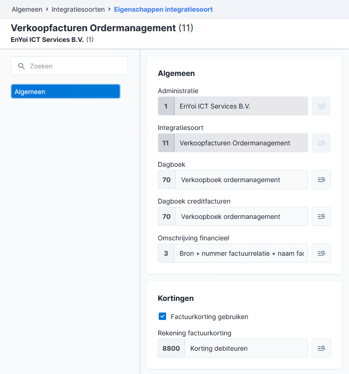Uncheck Factuurkorting gebruiken checkbox
This screenshot has width=349, height=374.
tap(162, 317)
